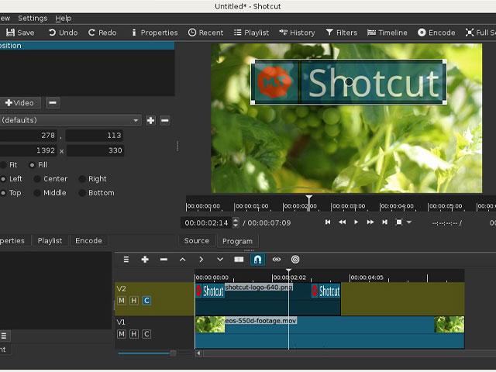
Task: Redo the last undone action
Action: [x=102, y=33]
